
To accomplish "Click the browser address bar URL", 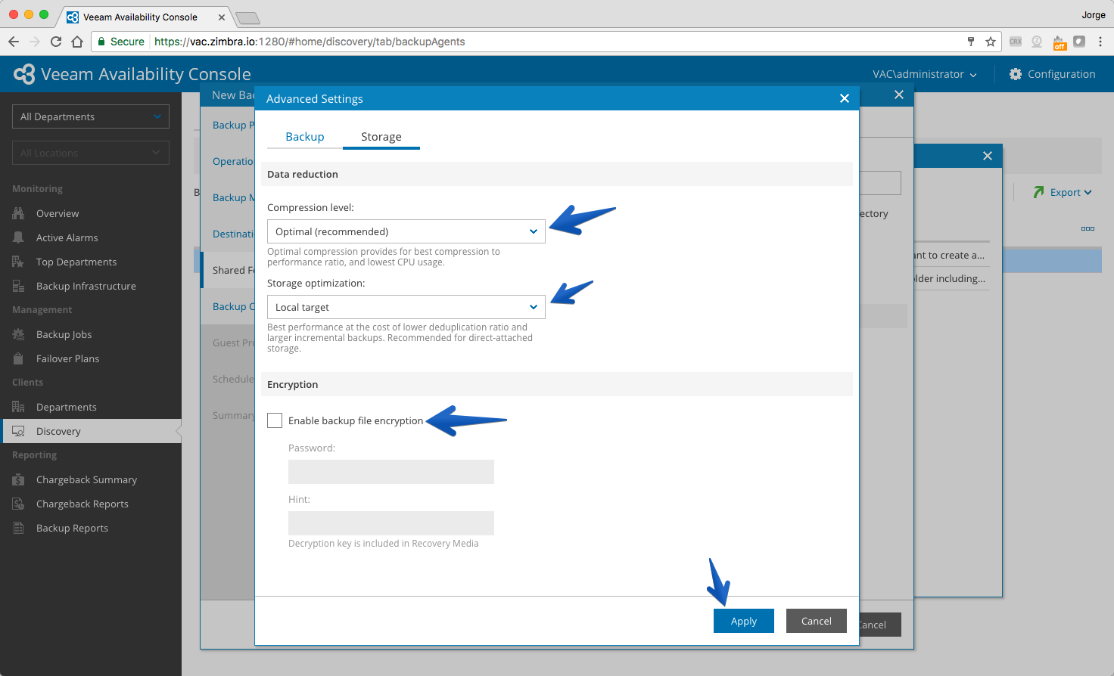I will click(310, 42).
